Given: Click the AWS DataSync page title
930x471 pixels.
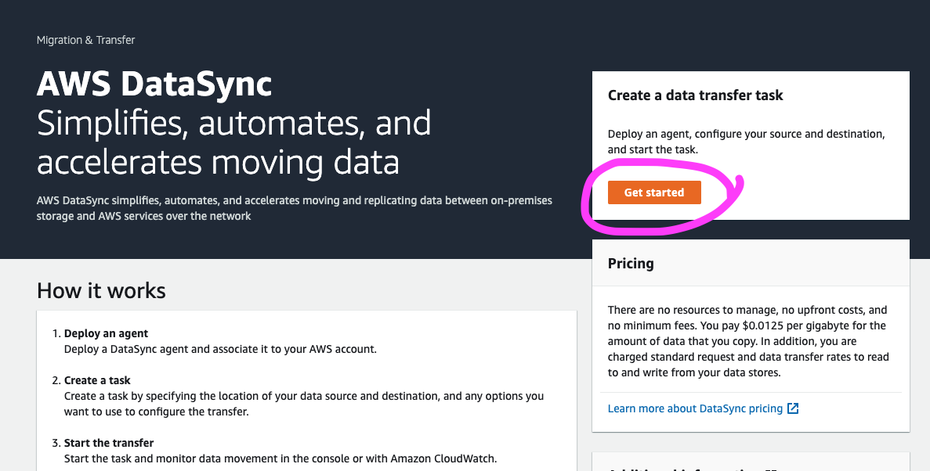Looking at the screenshot, I should click(x=154, y=84).
